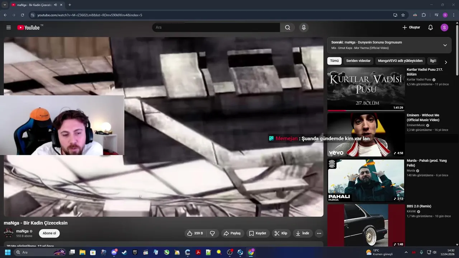Select MangaVEVO adlı yükleyiciden chip

tap(400, 61)
